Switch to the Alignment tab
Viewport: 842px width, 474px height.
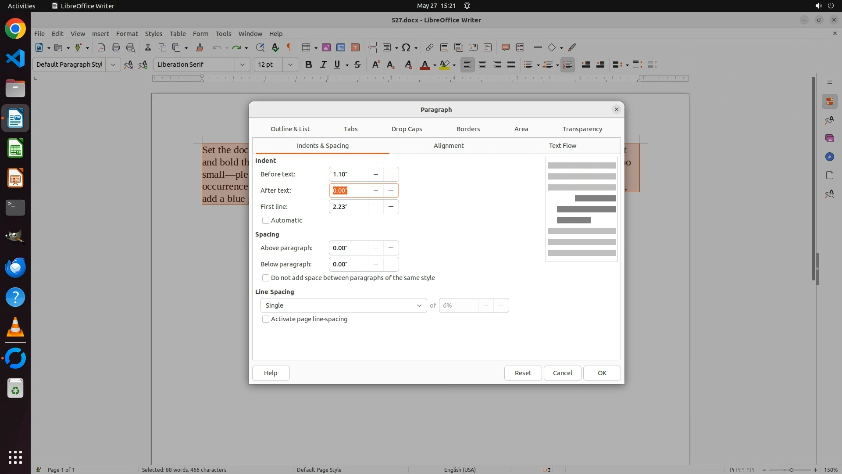pos(448,146)
